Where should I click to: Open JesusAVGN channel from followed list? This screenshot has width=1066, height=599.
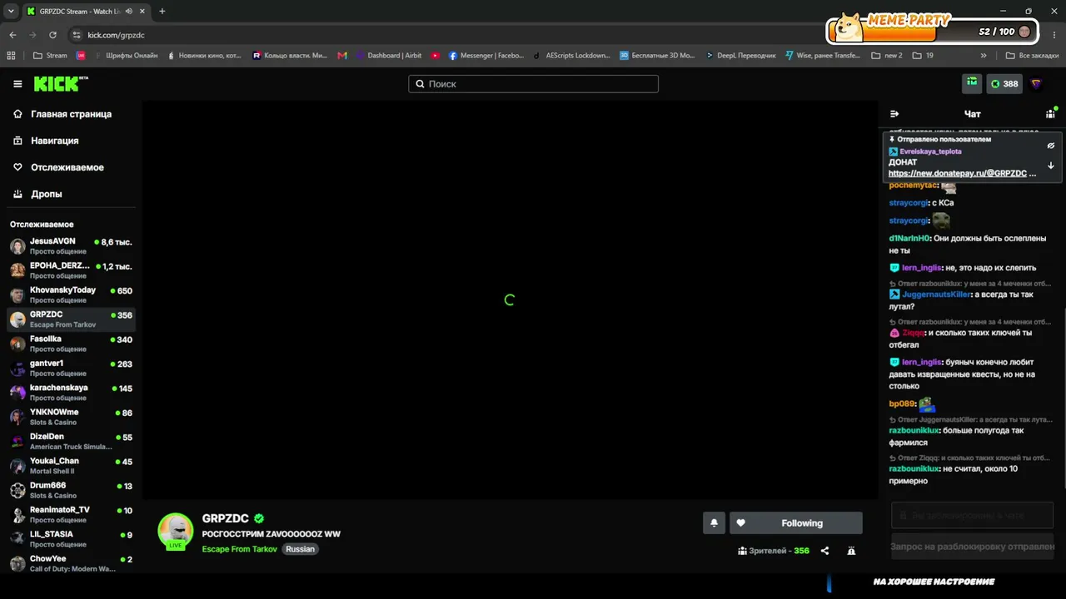point(71,246)
